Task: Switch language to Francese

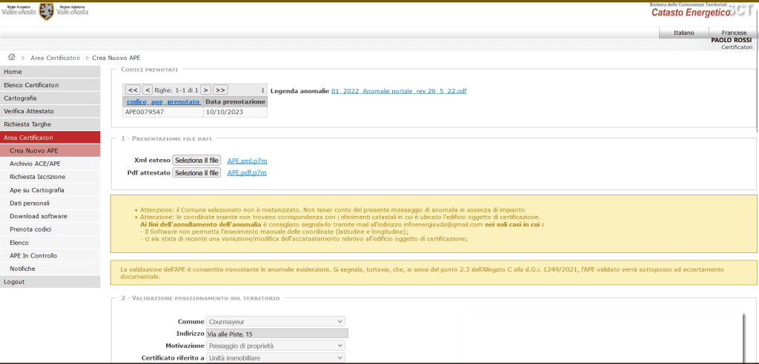Action: coord(734,33)
